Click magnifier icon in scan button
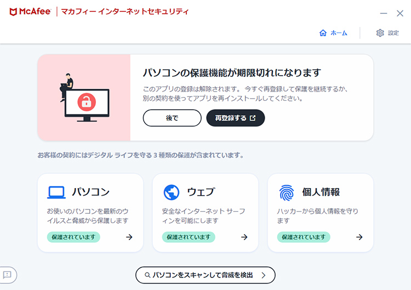This screenshot has width=411, height=290. point(147,275)
